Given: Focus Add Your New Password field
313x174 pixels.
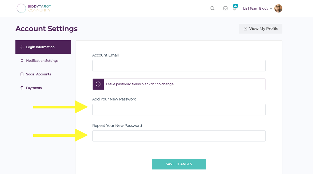Looking at the screenshot, I should pyautogui.click(x=179, y=110).
